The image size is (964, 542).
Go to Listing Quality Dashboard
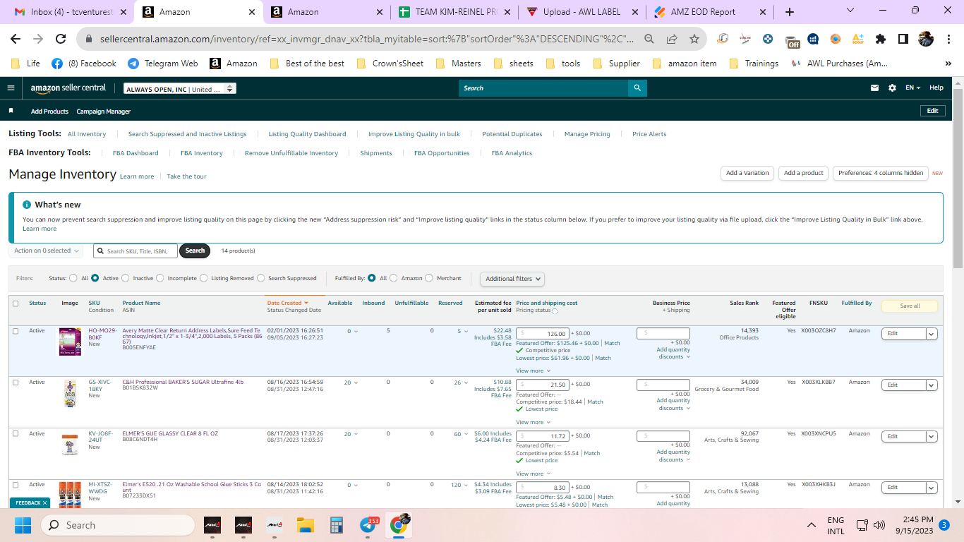307,134
